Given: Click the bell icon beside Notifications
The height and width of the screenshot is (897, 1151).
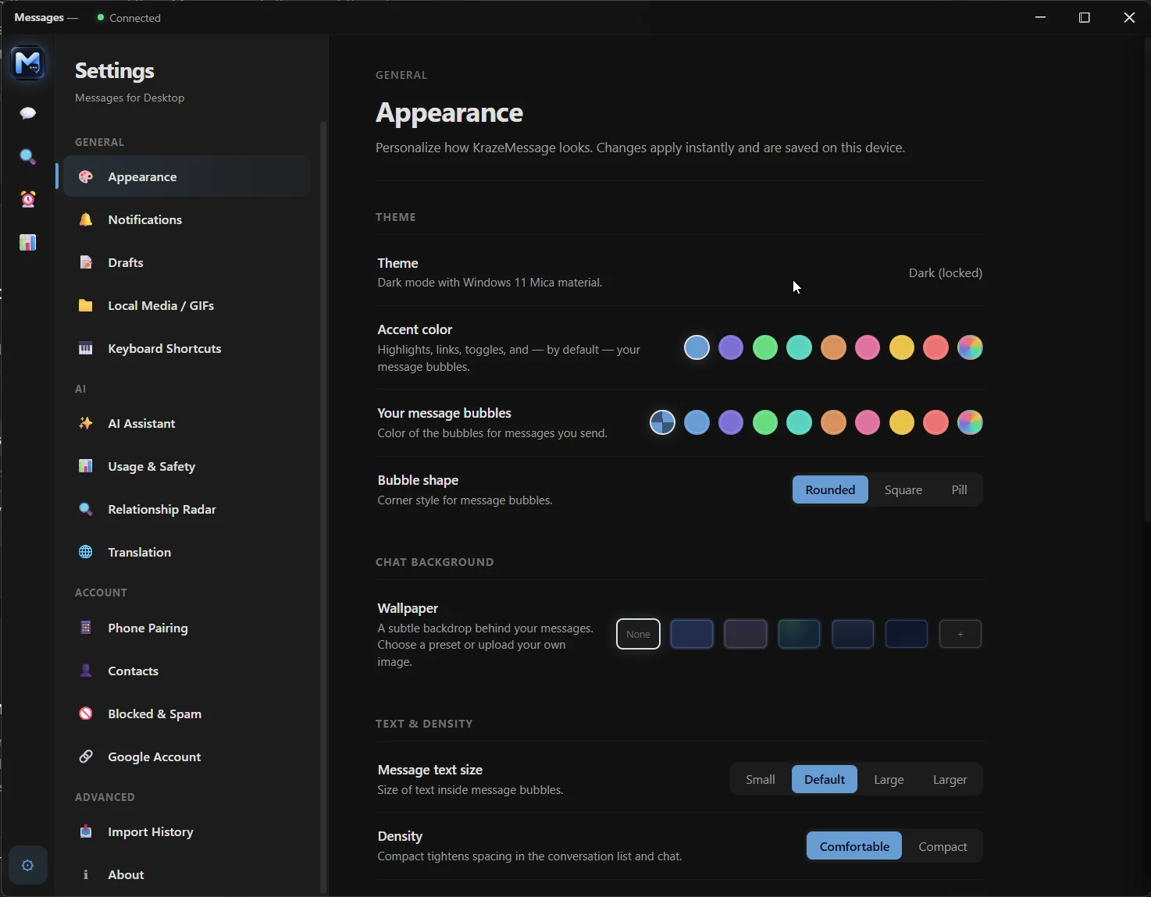Looking at the screenshot, I should coord(86,219).
